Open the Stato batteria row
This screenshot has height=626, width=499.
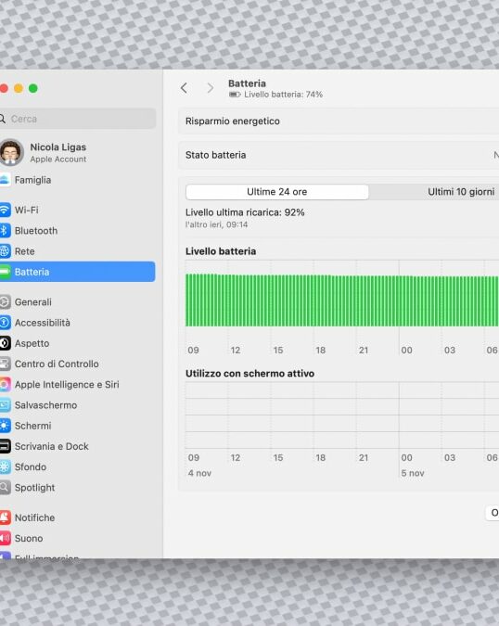click(339, 155)
